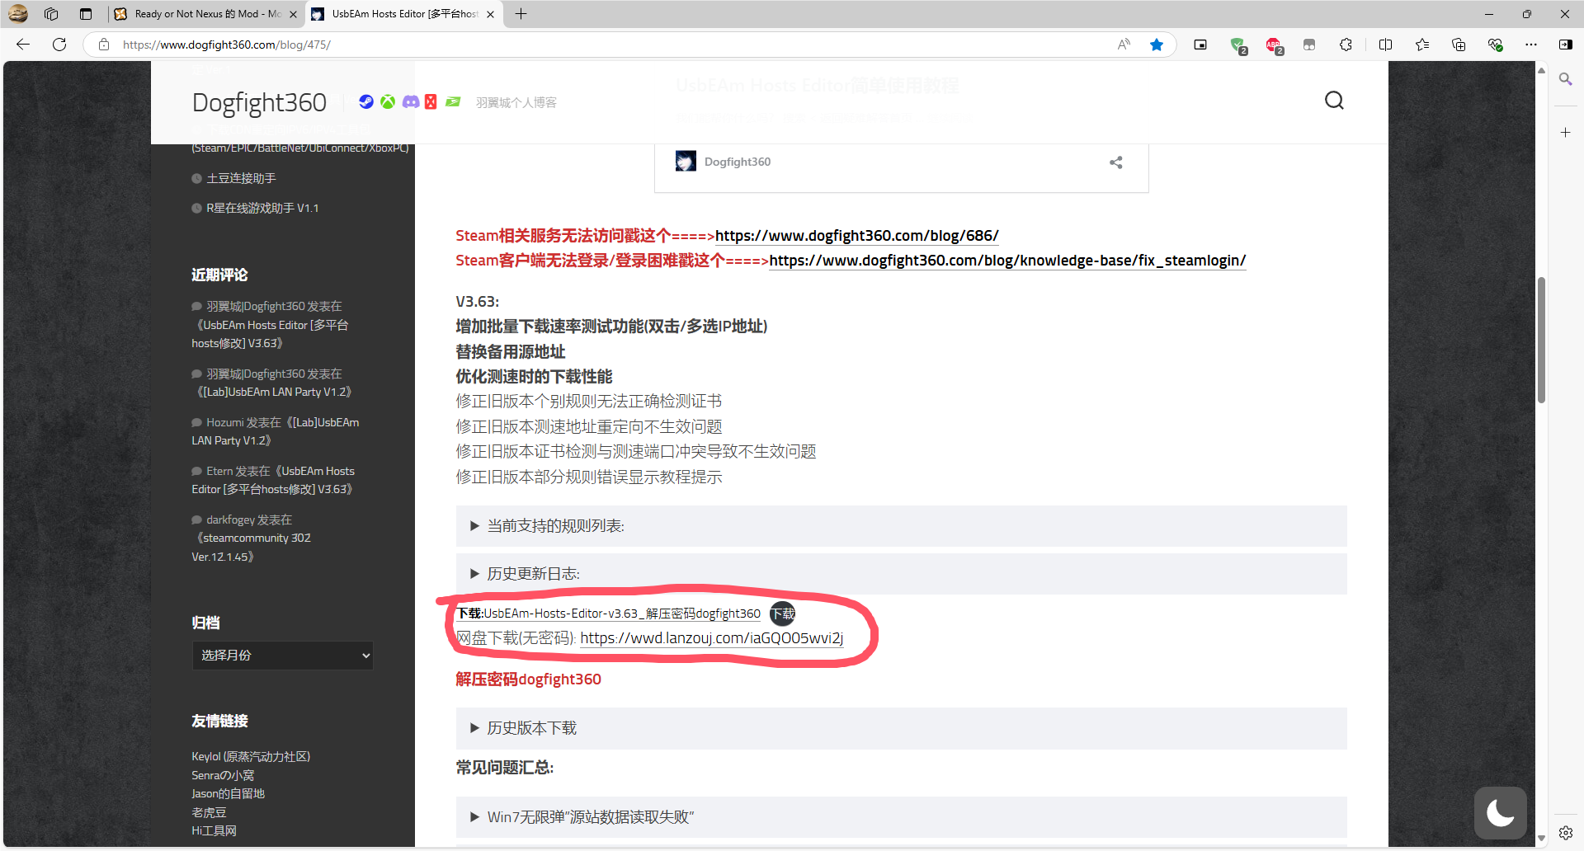Image resolution: width=1584 pixels, height=851 pixels.
Task: Open the 选择月份 archive dropdown
Action: [283, 656]
